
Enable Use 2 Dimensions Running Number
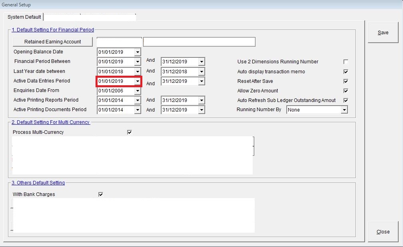click(346, 62)
